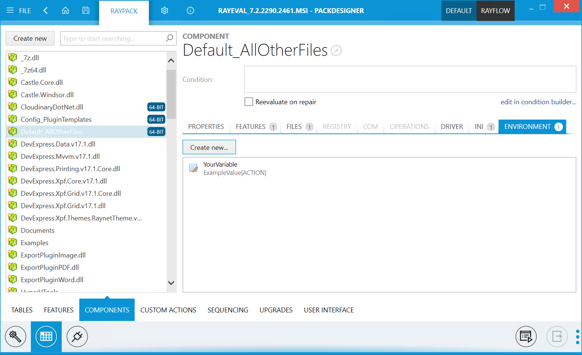Click the plugin connector icon
Image resolution: width=582 pixels, height=355 pixels.
pos(77,336)
